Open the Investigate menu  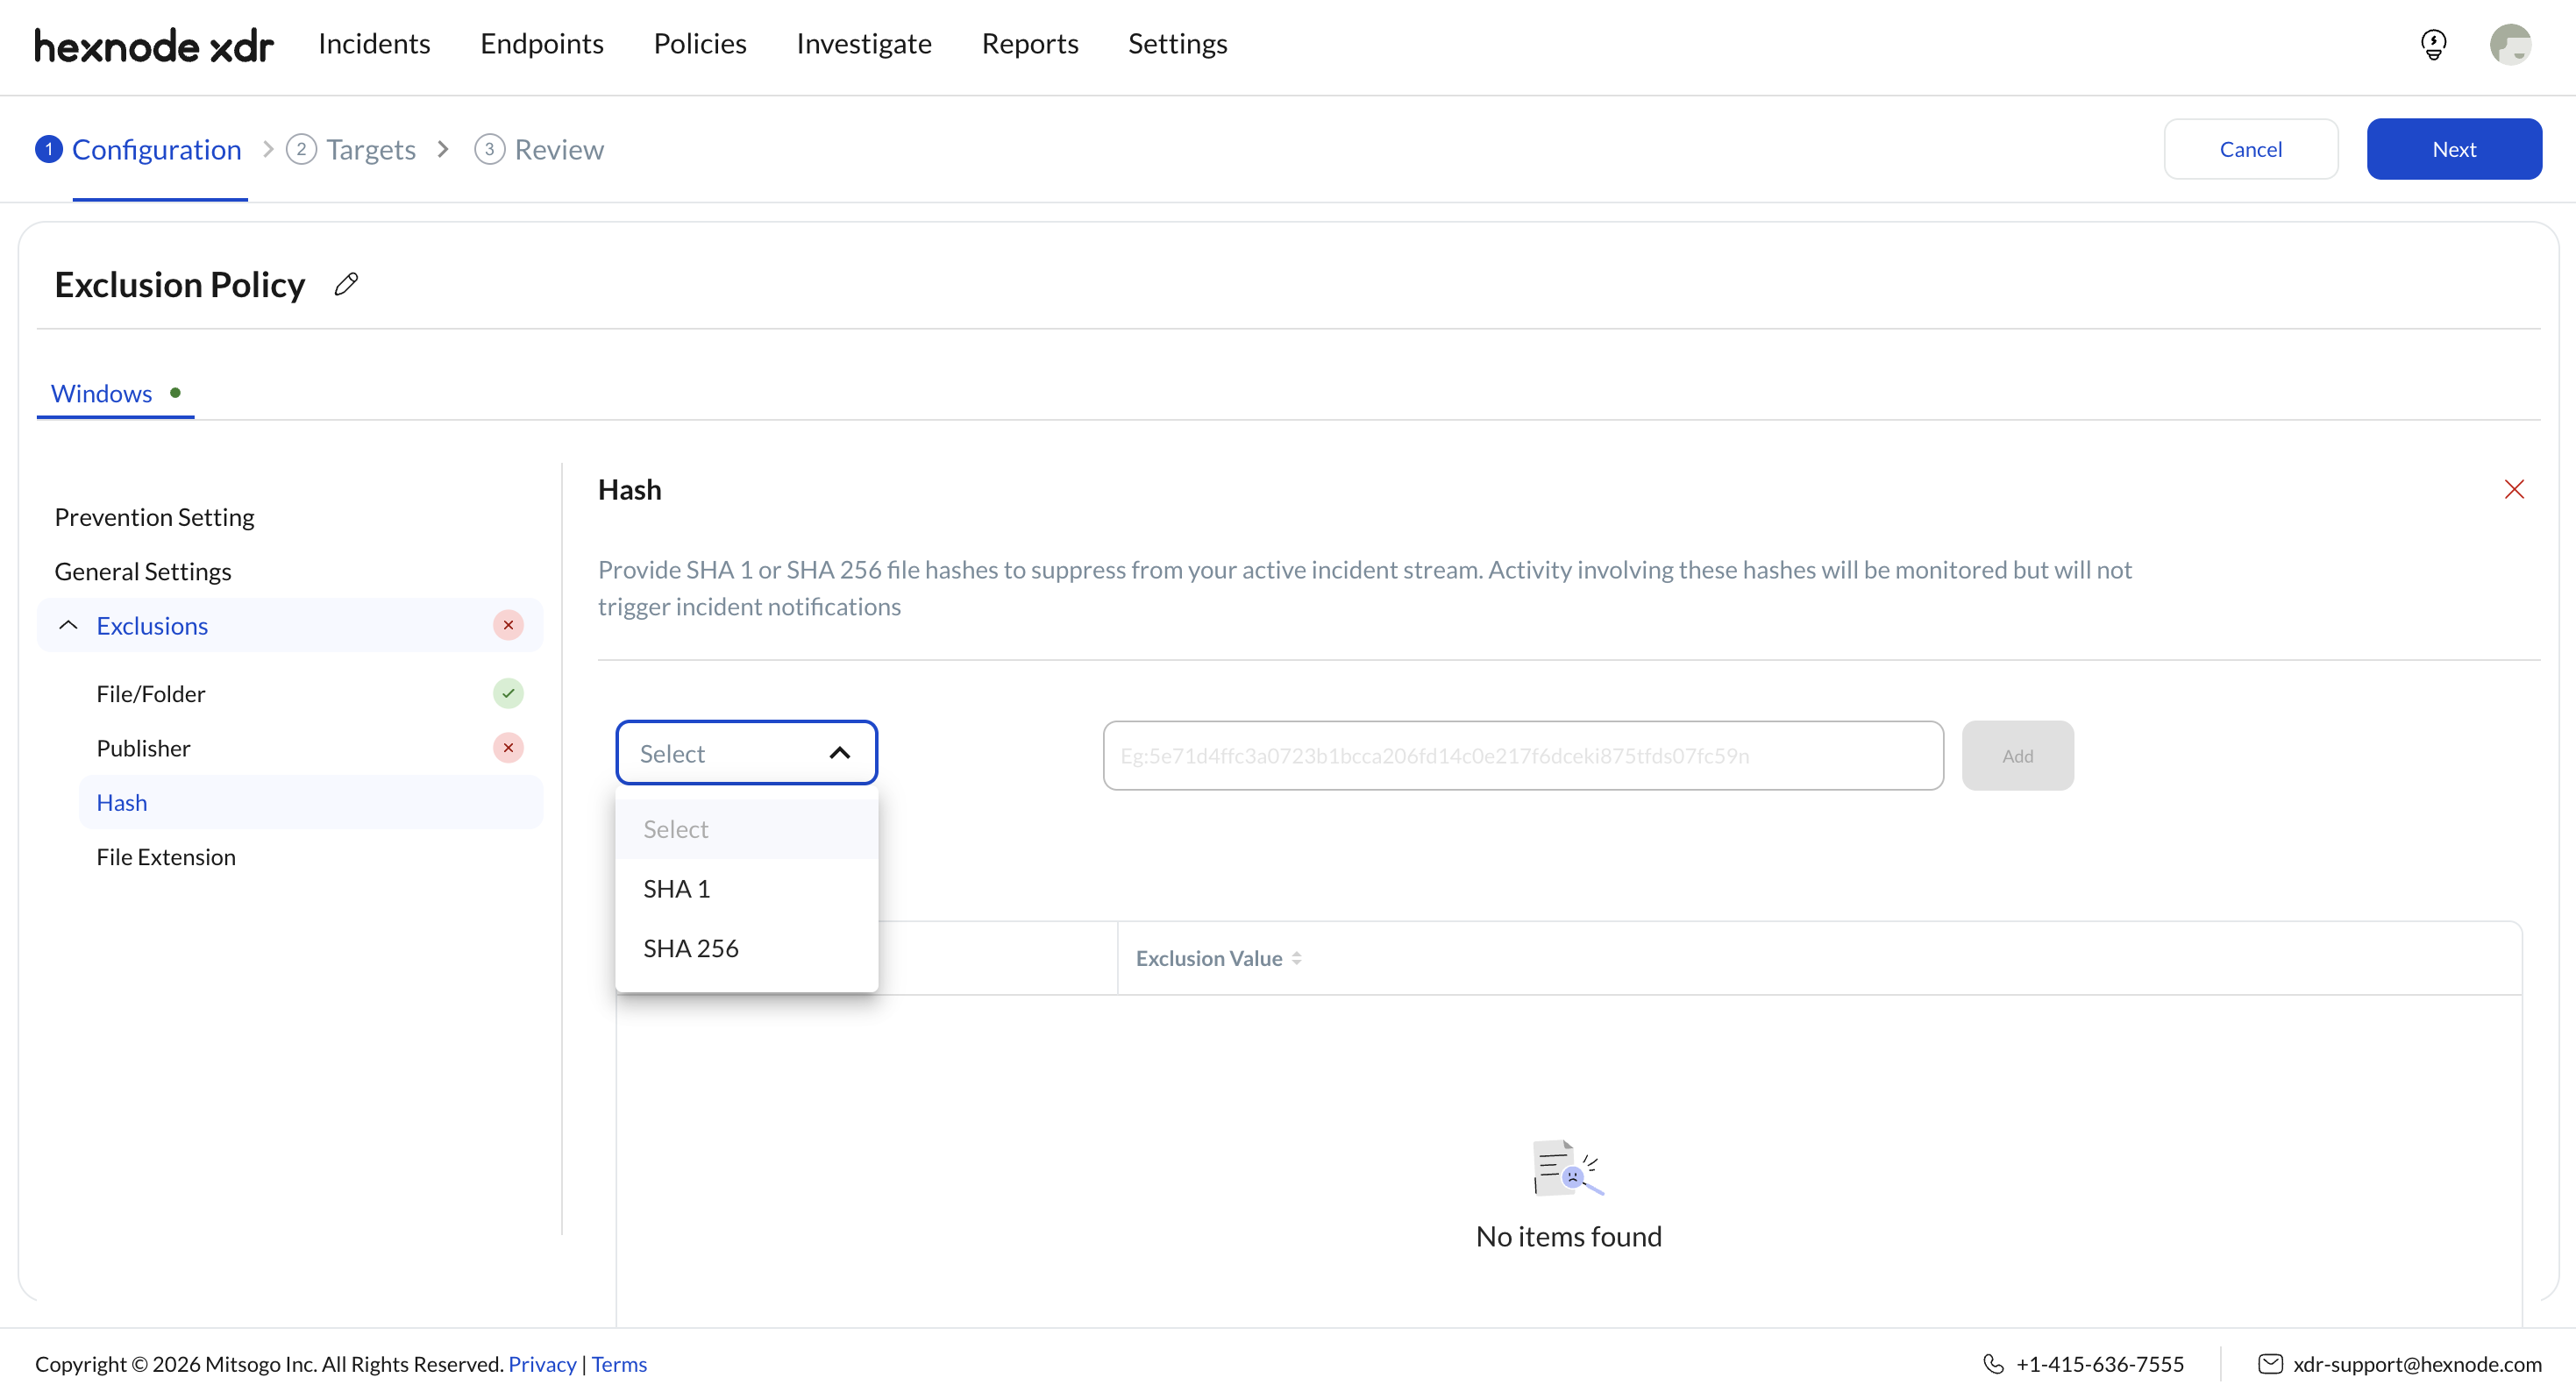tap(864, 43)
